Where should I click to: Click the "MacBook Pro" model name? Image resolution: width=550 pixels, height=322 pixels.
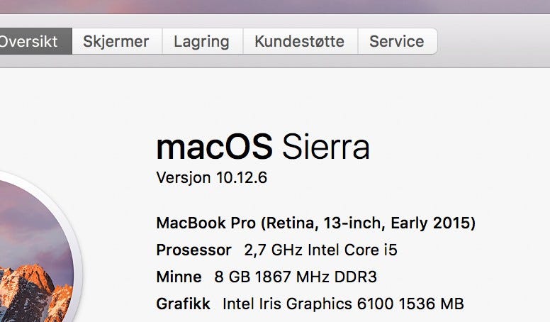coord(206,223)
